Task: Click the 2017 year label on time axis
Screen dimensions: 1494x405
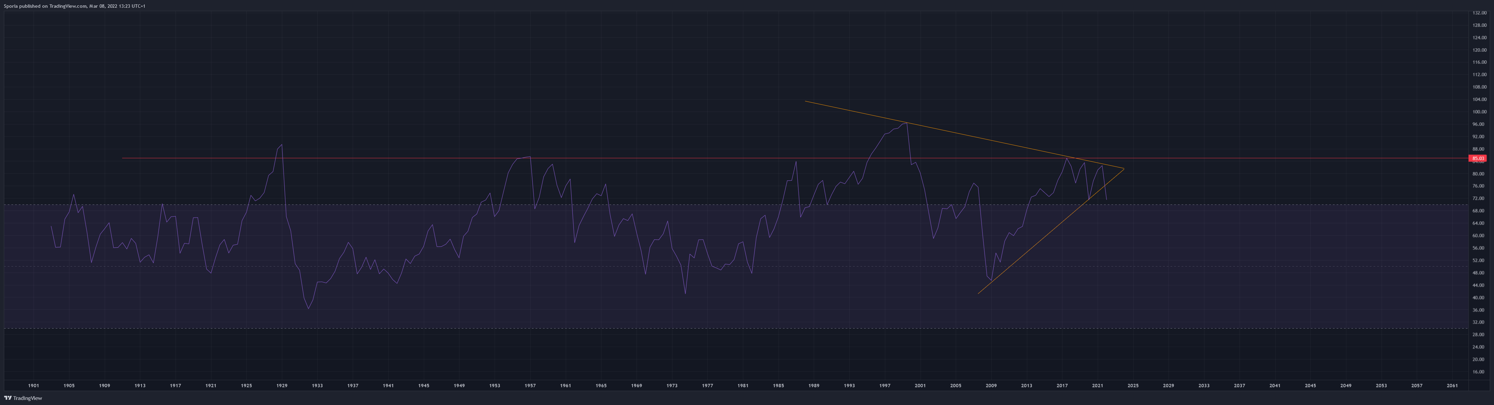Action: (x=1062, y=385)
